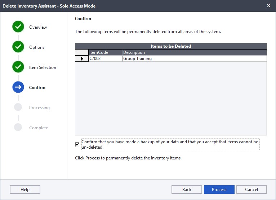Cancel the Delete Inventory Assistant
Viewport: 276px width, 200px height.
tap(251, 189)
